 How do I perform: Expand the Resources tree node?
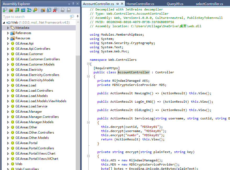[x=8, y=38]
